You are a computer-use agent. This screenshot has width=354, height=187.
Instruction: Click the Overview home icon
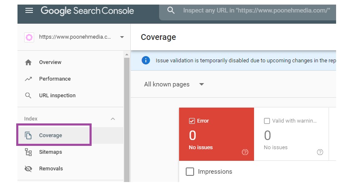(28, 62)
